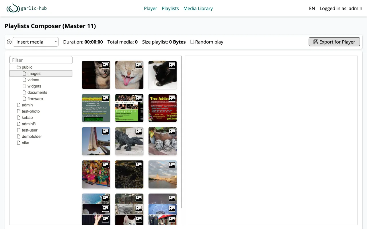This screenshot has width=367, height=229.
Task: Click the garlic-hub logo
Action: (x=27, y=8)
